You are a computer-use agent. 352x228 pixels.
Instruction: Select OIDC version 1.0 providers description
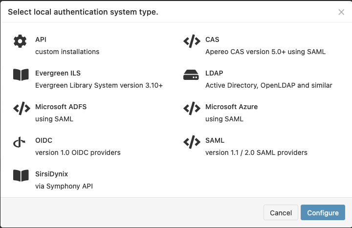[x=78, y=152]
